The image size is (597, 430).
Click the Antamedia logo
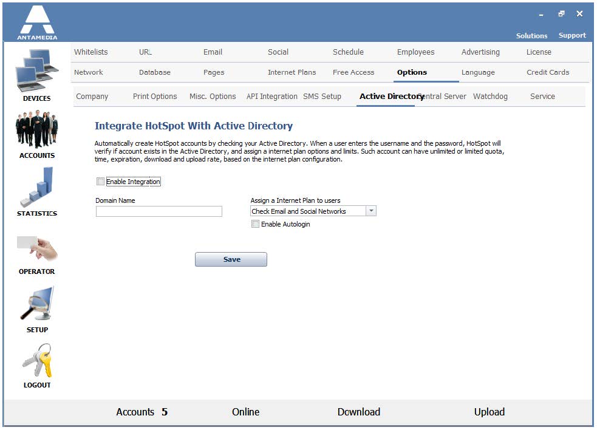pyautogui.click(x=37, y=22)
